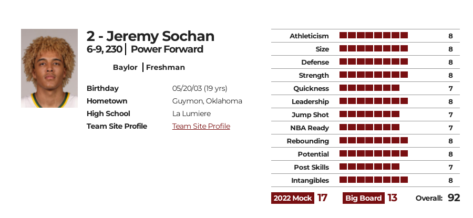Viewport: 473px width, 218px height.
Task: Click the Rebounding attribute label
Action: coord(307,141)
